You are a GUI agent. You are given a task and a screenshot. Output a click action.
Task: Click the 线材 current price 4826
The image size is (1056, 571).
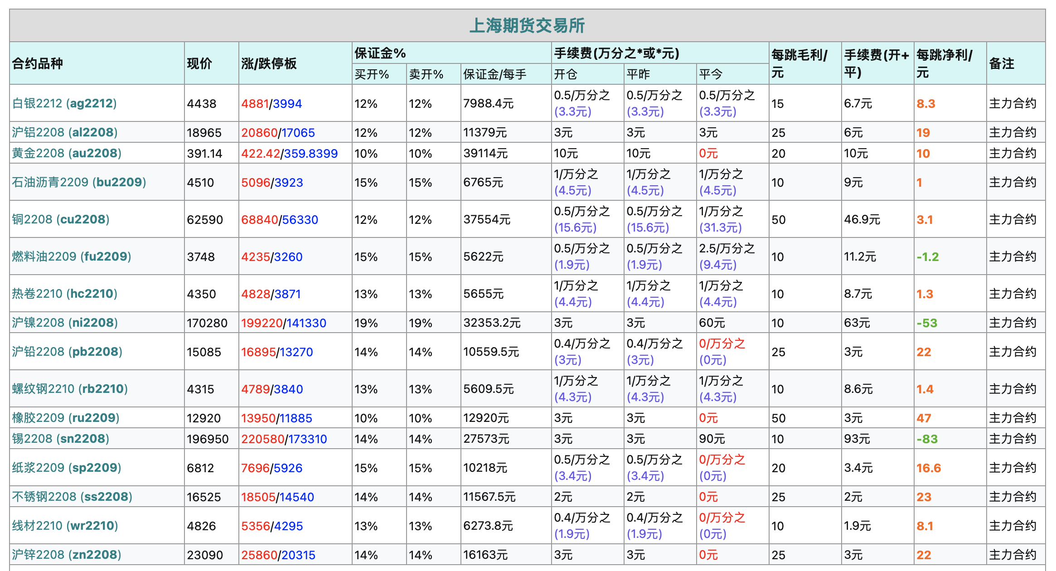tap(202, 526)
